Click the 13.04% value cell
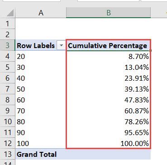Viewport: 167px width, 165px height. [108, 67]
